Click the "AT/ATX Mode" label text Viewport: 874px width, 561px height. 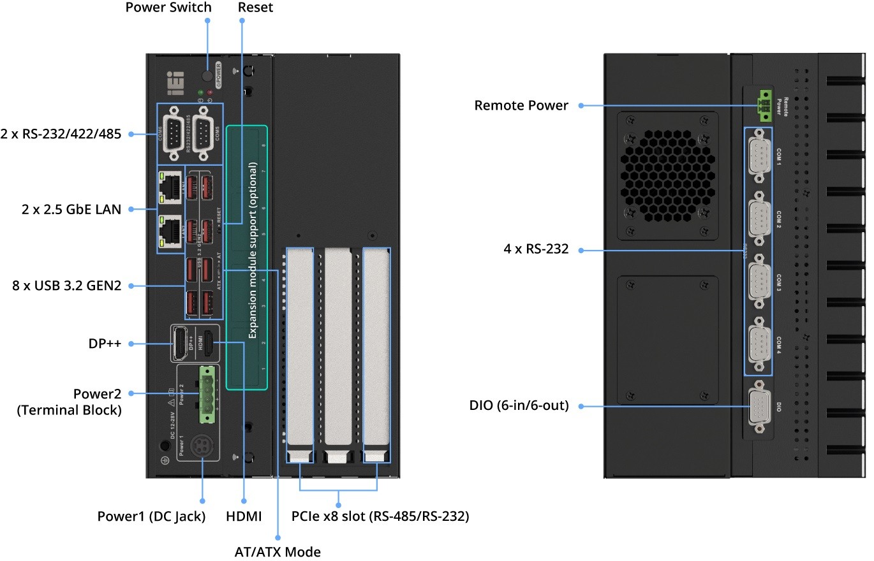278,551
